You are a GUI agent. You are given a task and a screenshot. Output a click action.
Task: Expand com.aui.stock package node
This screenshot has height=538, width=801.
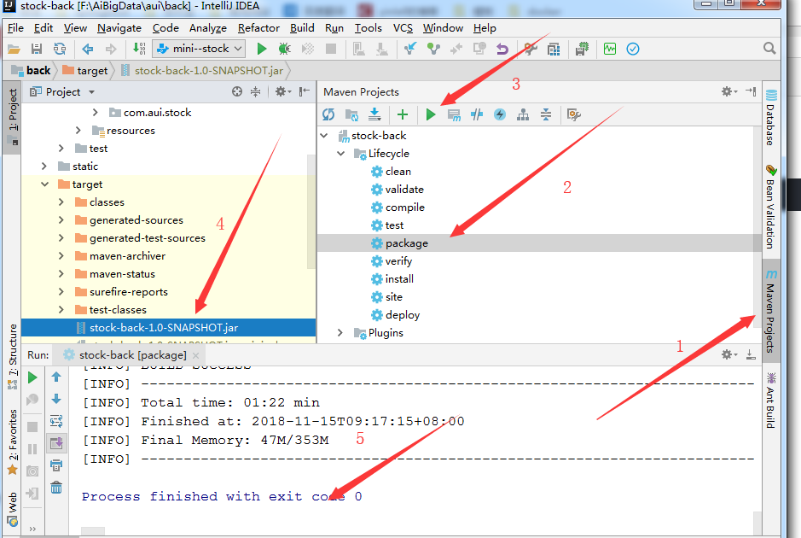pos(95,112)
